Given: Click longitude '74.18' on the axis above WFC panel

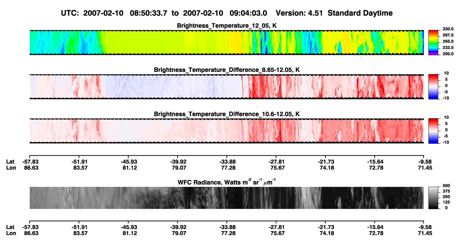Looking at the screenshot, I should pos(325,168).
